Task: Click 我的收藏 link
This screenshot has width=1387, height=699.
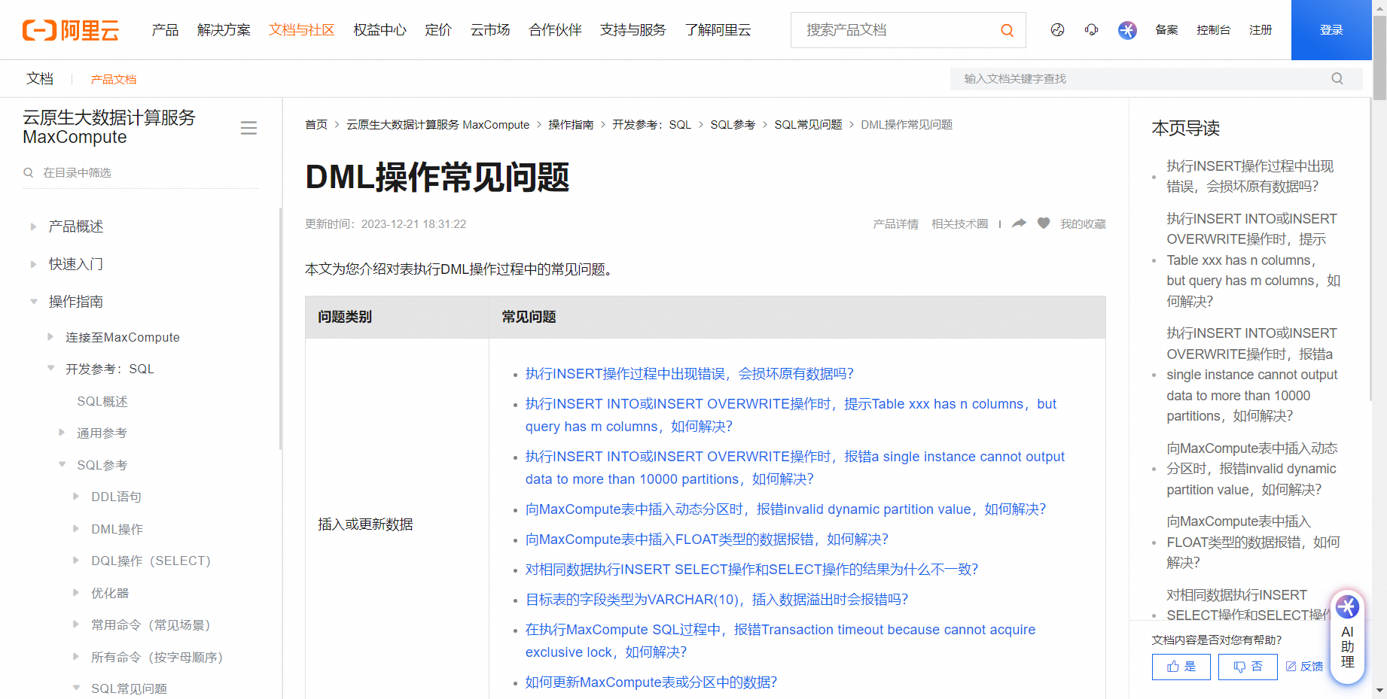Action: pos(1083,223)
